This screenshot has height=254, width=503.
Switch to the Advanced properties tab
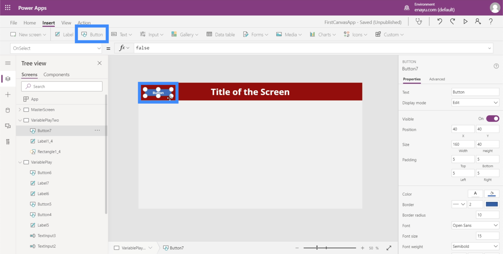pos(437,79)
